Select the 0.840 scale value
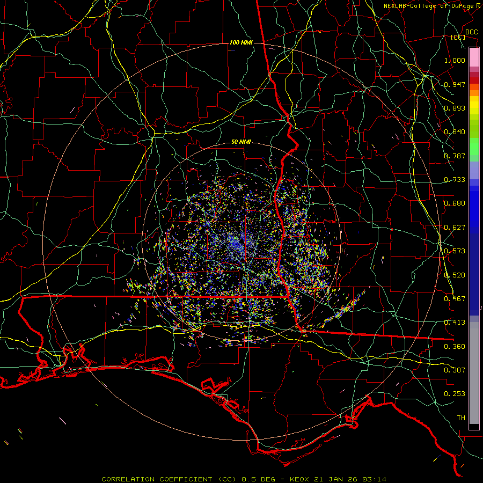 coord(455,132)
